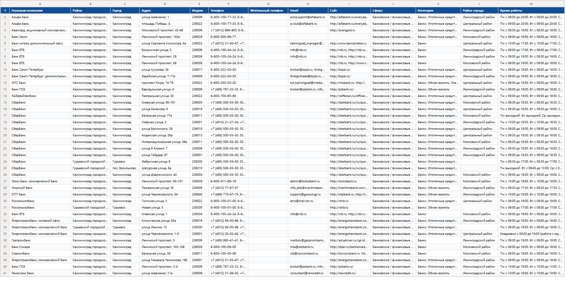The image size is (565, 282).
Task: Click address 'улица Генерала Челнокова, 18б'
Action: pos(165,260)
